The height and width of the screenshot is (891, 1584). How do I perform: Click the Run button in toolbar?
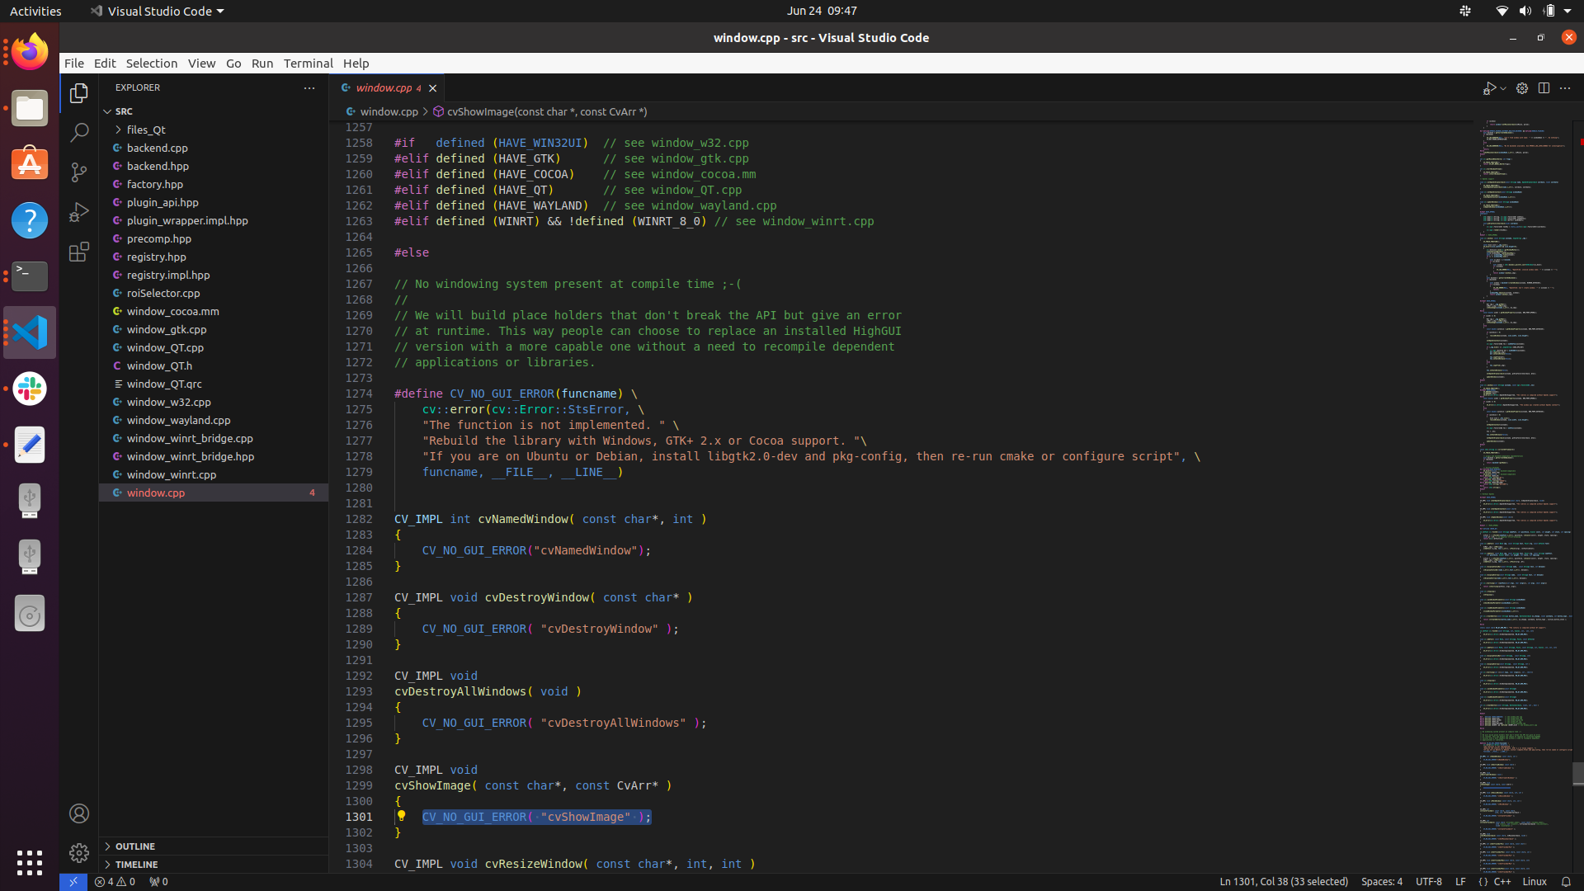1491,88
